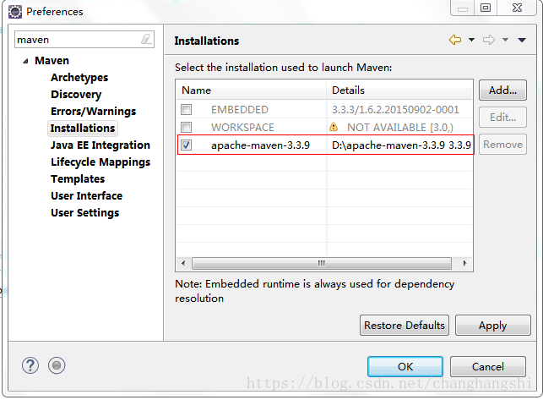The height and width of the screenshot is (400, 543).
Task: Cancel the Preferences dialog
Action: click(x=487, y=367)
